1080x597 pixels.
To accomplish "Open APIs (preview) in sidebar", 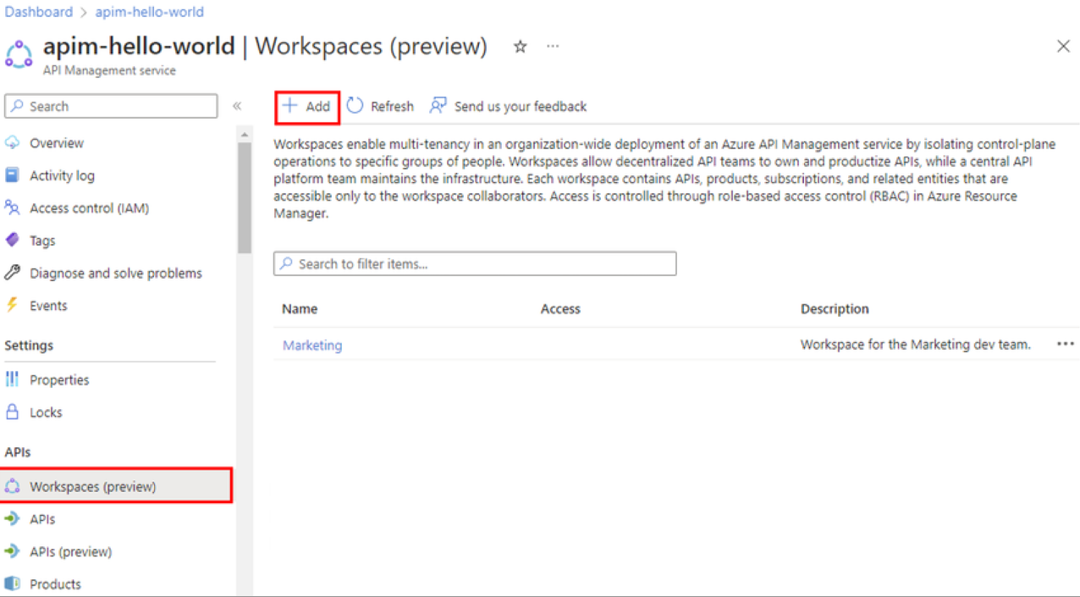I will tap(70, 551).
